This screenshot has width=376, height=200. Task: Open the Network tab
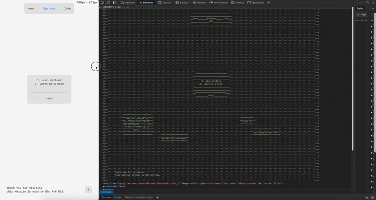point(199,3)
